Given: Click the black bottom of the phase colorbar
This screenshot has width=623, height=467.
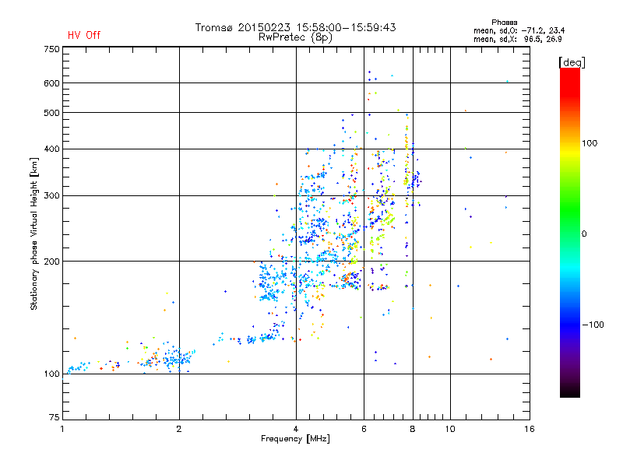Looking at the screenshot, I should click(570, 392).
